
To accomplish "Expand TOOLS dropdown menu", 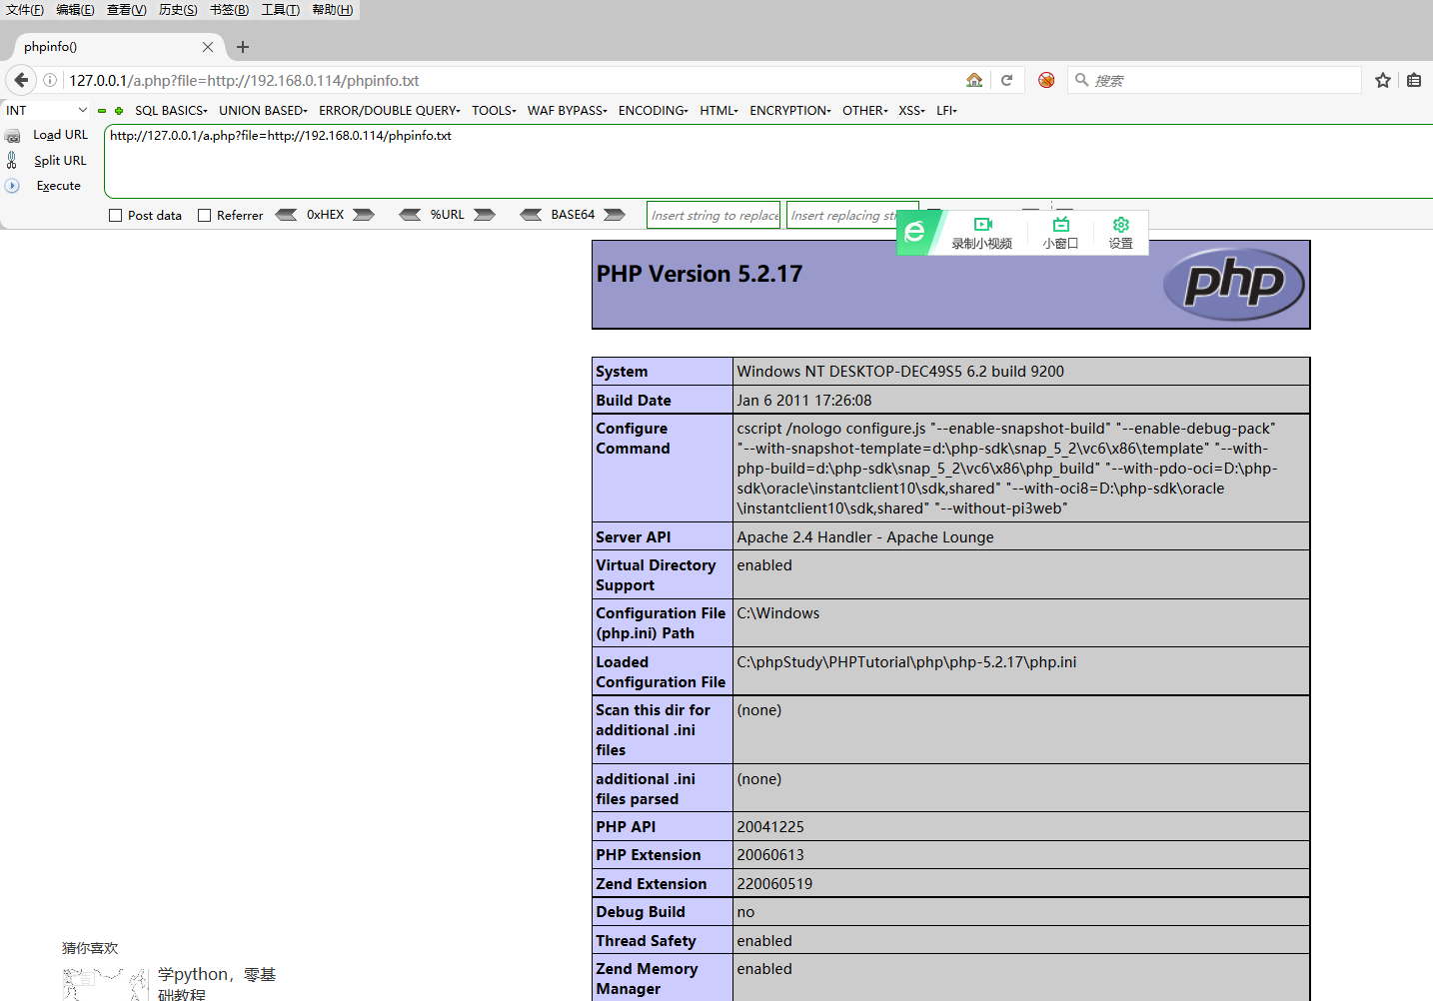I will 494,111.
